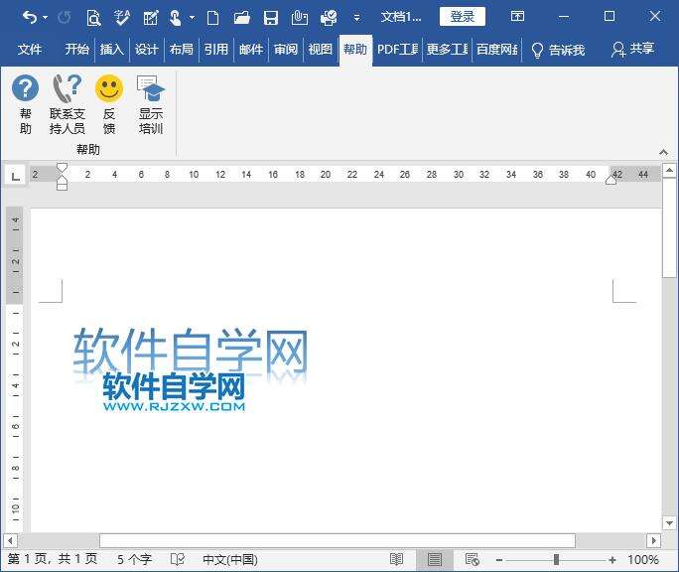
Task: Switch to the 审阅 tab
Action: 285,49
